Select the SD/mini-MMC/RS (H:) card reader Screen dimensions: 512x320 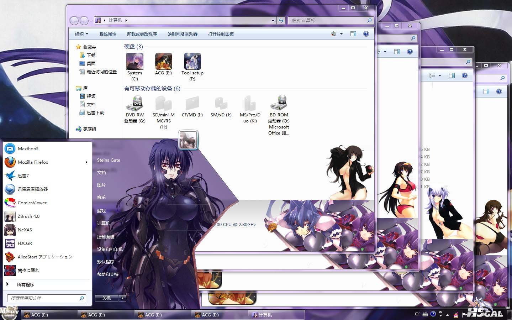tap(164, 112)
